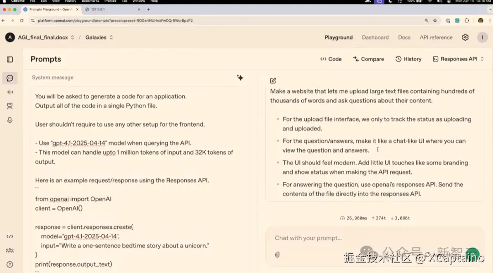Open the Docs nav item
The width and height of the screenshot is (493, 273).
(404, 37)
